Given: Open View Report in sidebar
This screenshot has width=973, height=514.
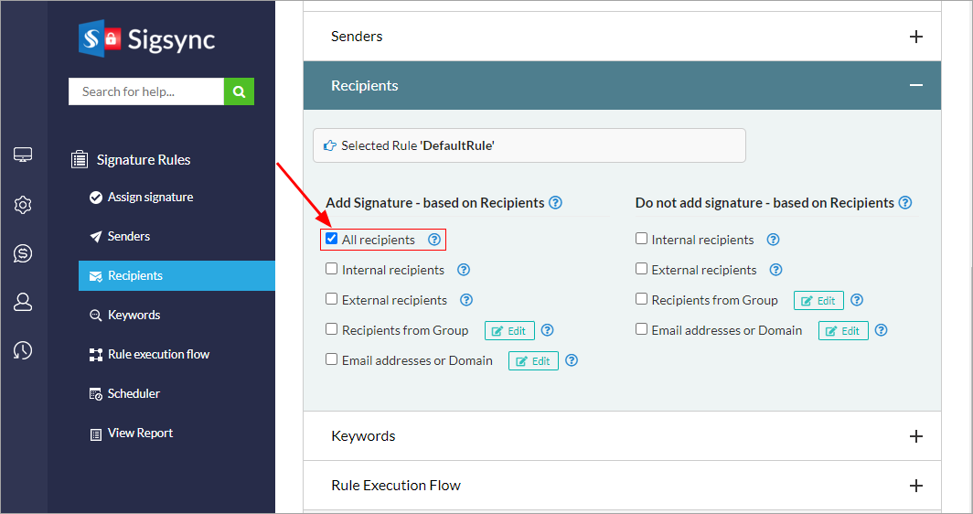Looking at the screenshot, I should pos(140,434).
